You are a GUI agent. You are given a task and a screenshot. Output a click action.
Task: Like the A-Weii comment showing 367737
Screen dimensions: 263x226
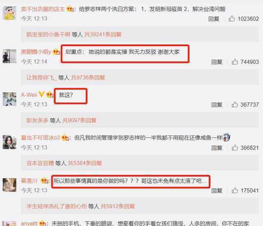coord(235,105)
